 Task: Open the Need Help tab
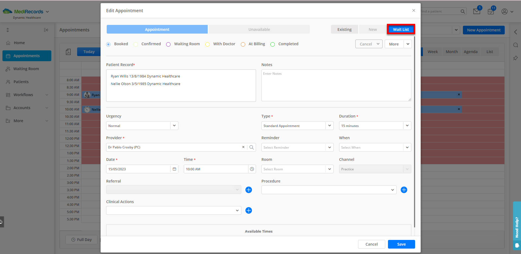pos(517,225)
